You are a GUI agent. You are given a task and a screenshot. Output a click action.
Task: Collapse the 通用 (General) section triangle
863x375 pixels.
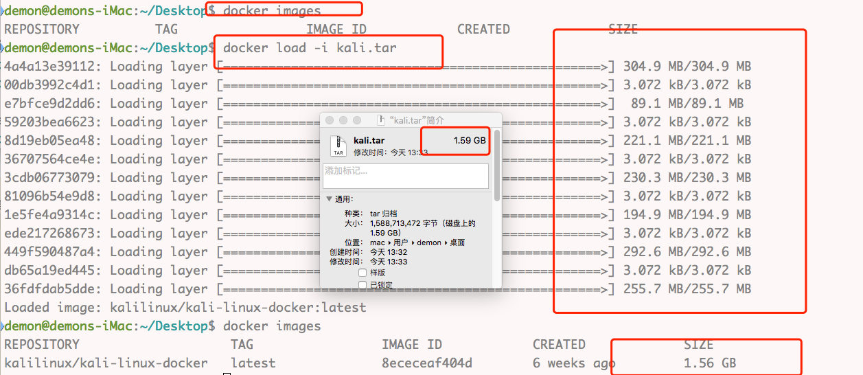(x=330, y=199)
